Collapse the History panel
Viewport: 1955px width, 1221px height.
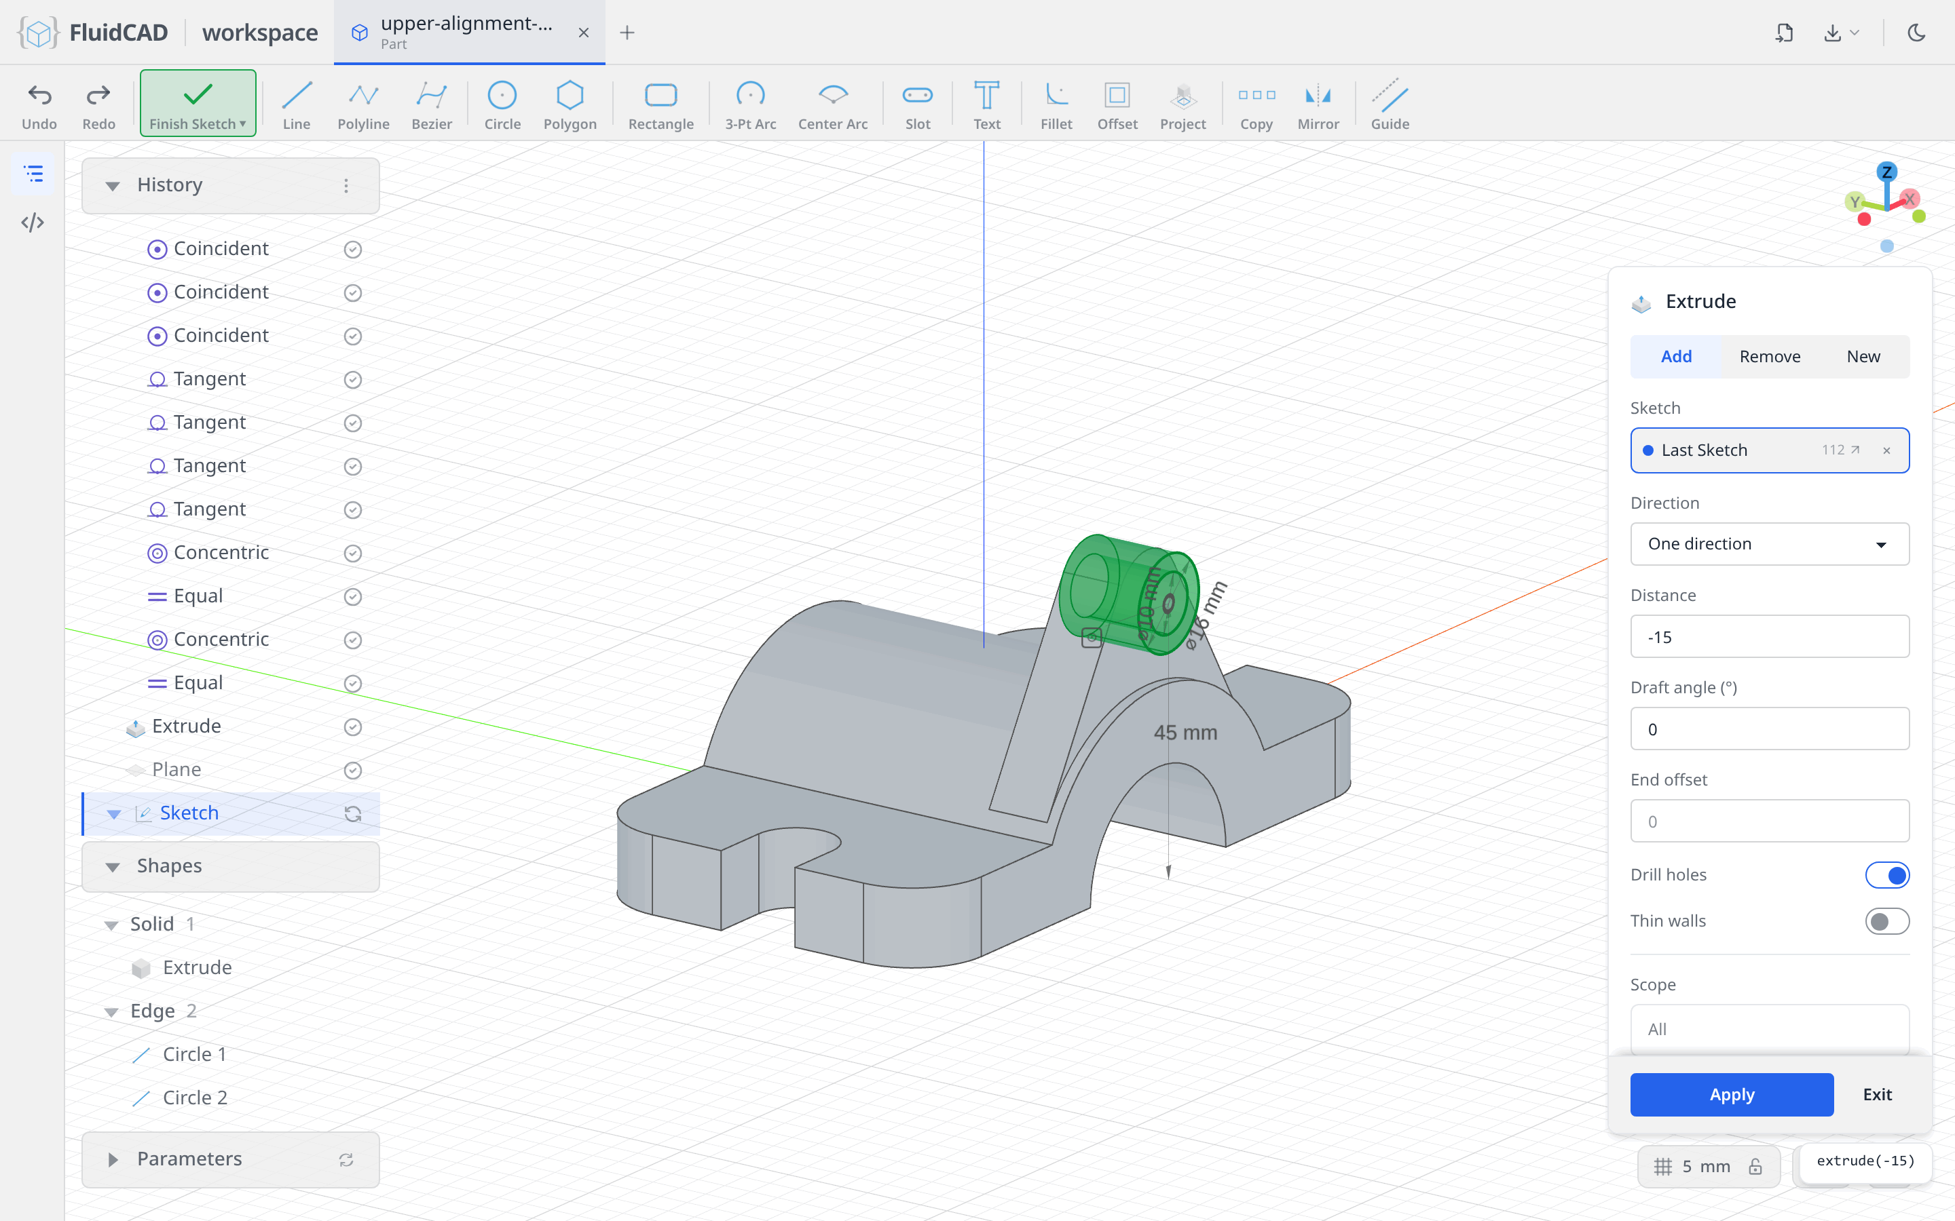pyautogui.click(x=112, y=186)
